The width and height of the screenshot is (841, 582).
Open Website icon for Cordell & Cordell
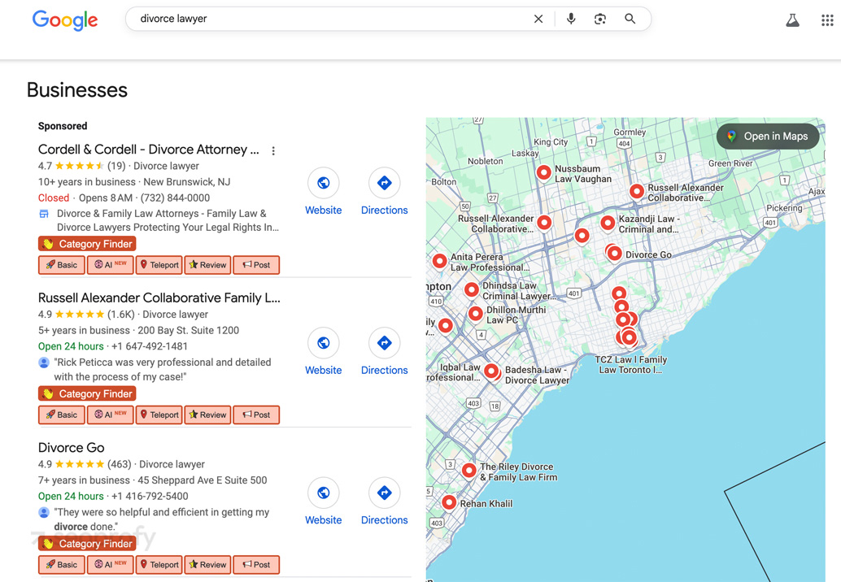(x=324, y=183)
